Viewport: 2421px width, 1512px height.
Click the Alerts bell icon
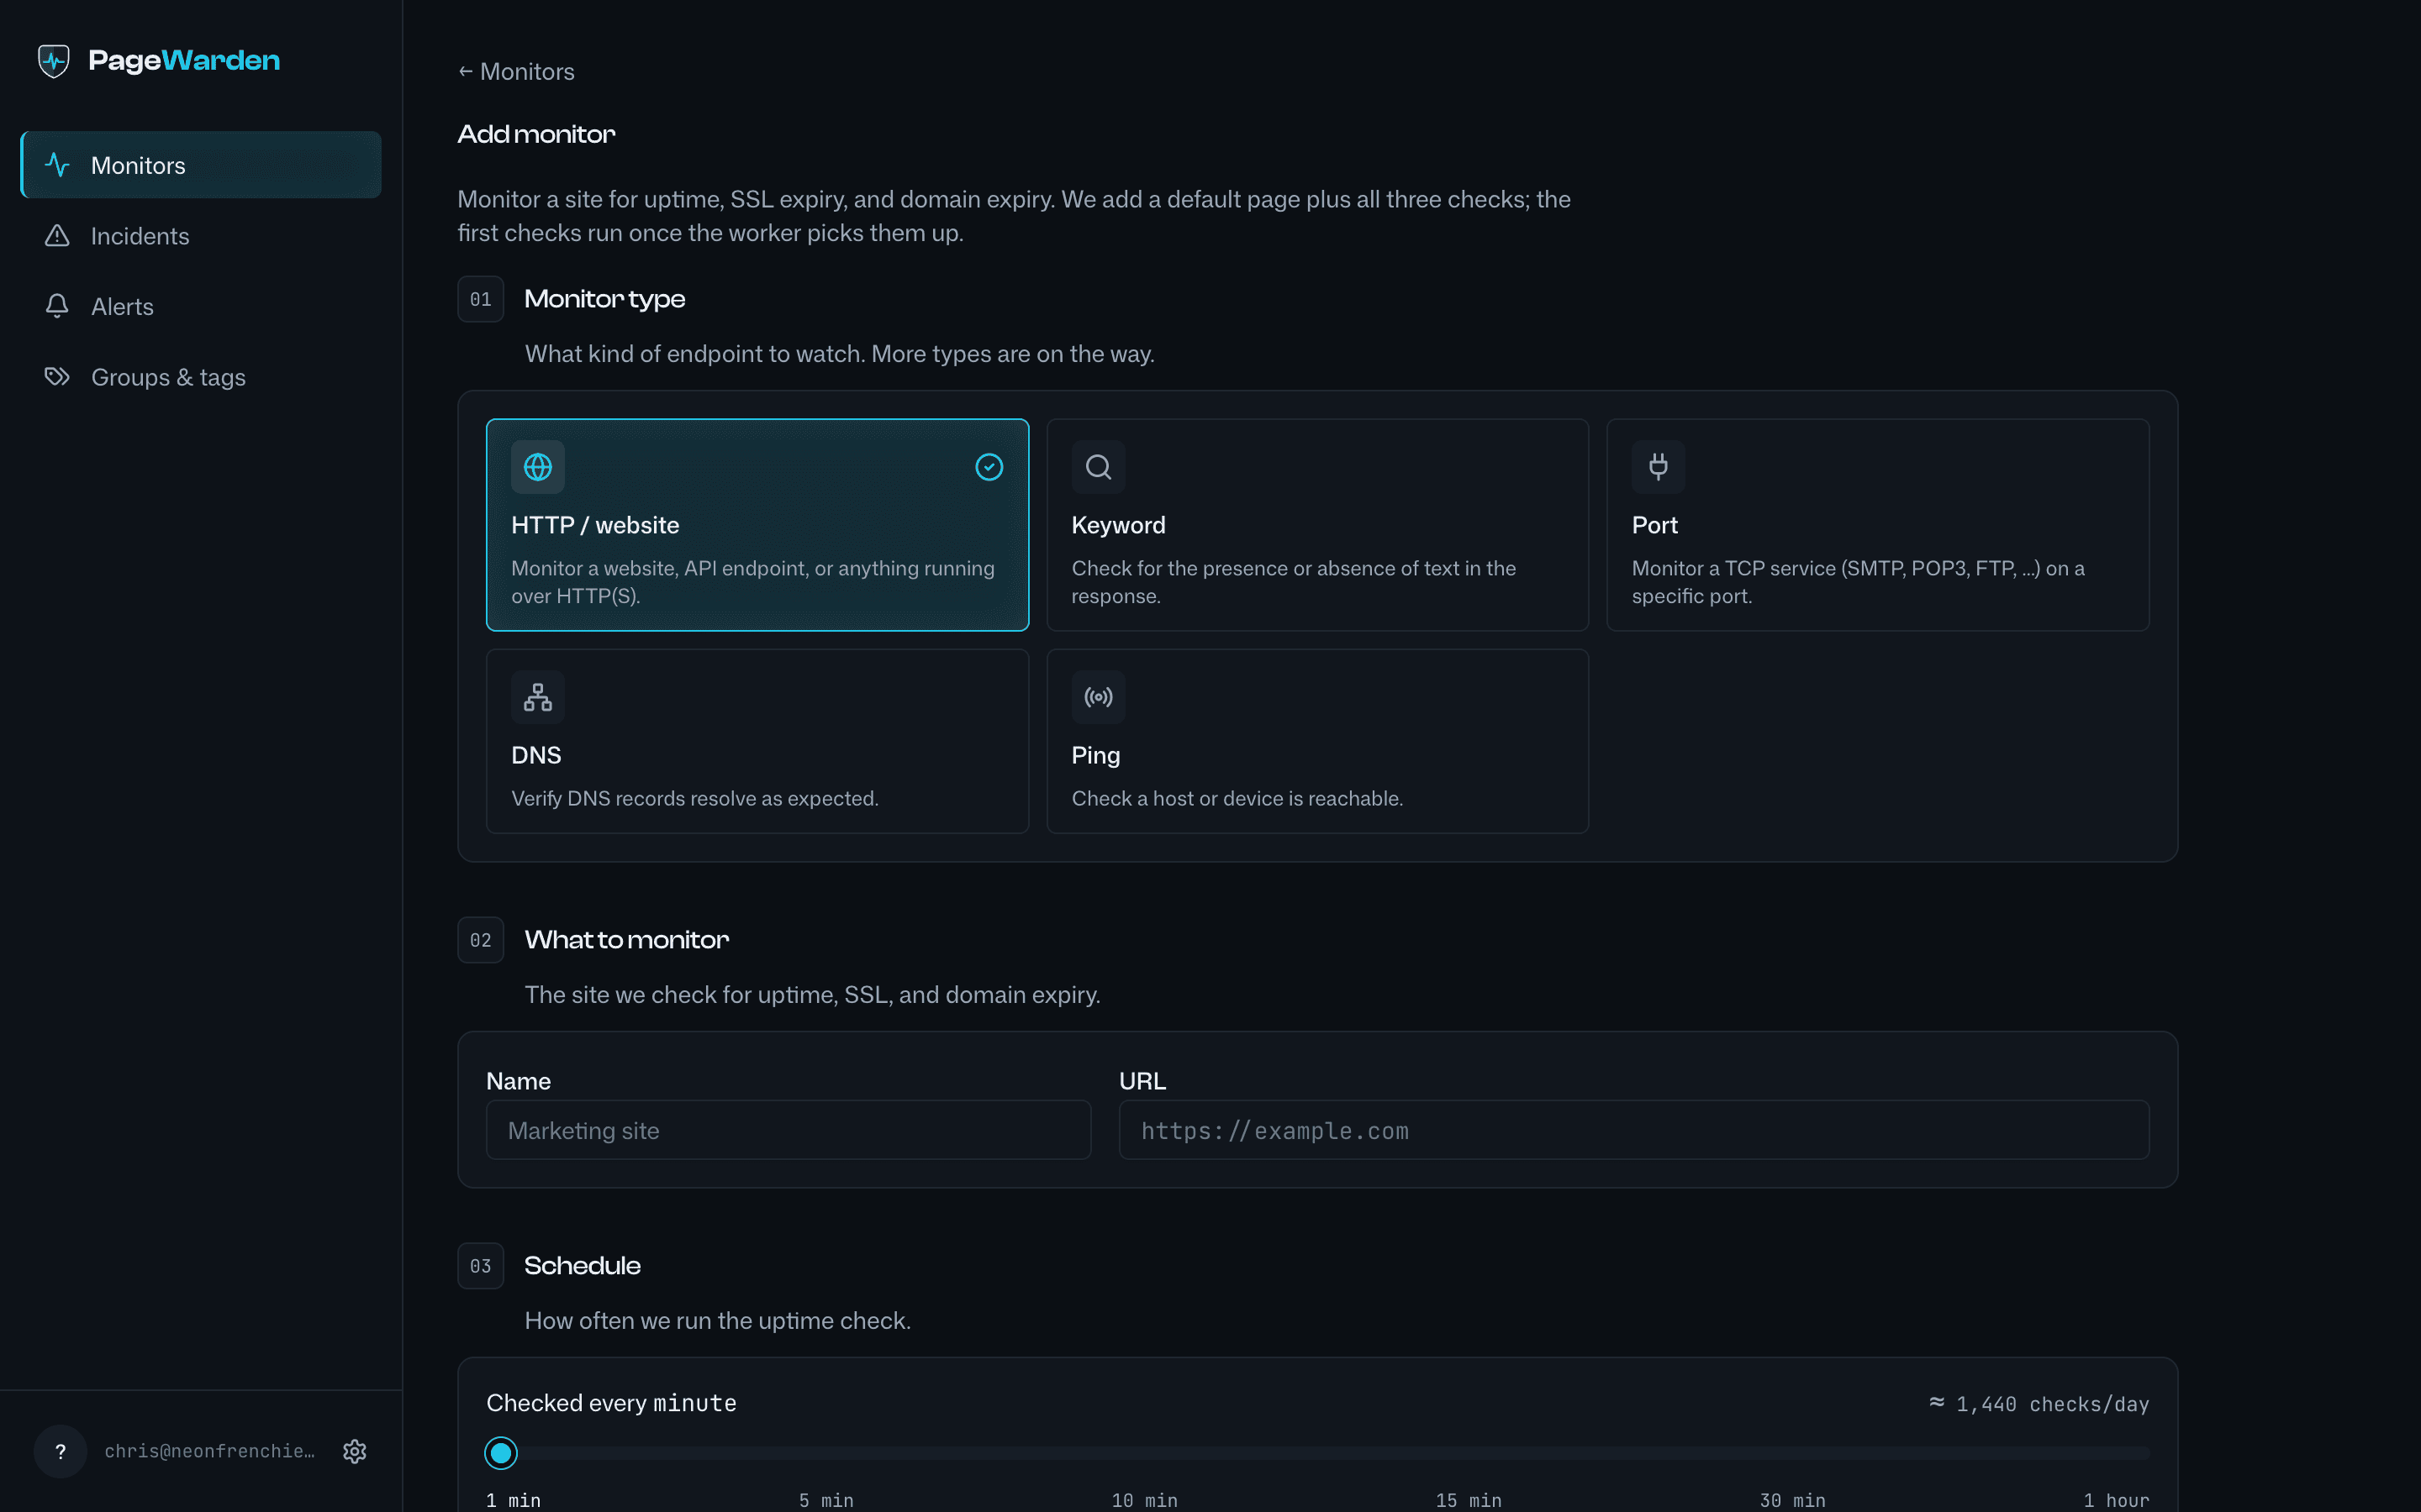point(57,306)
